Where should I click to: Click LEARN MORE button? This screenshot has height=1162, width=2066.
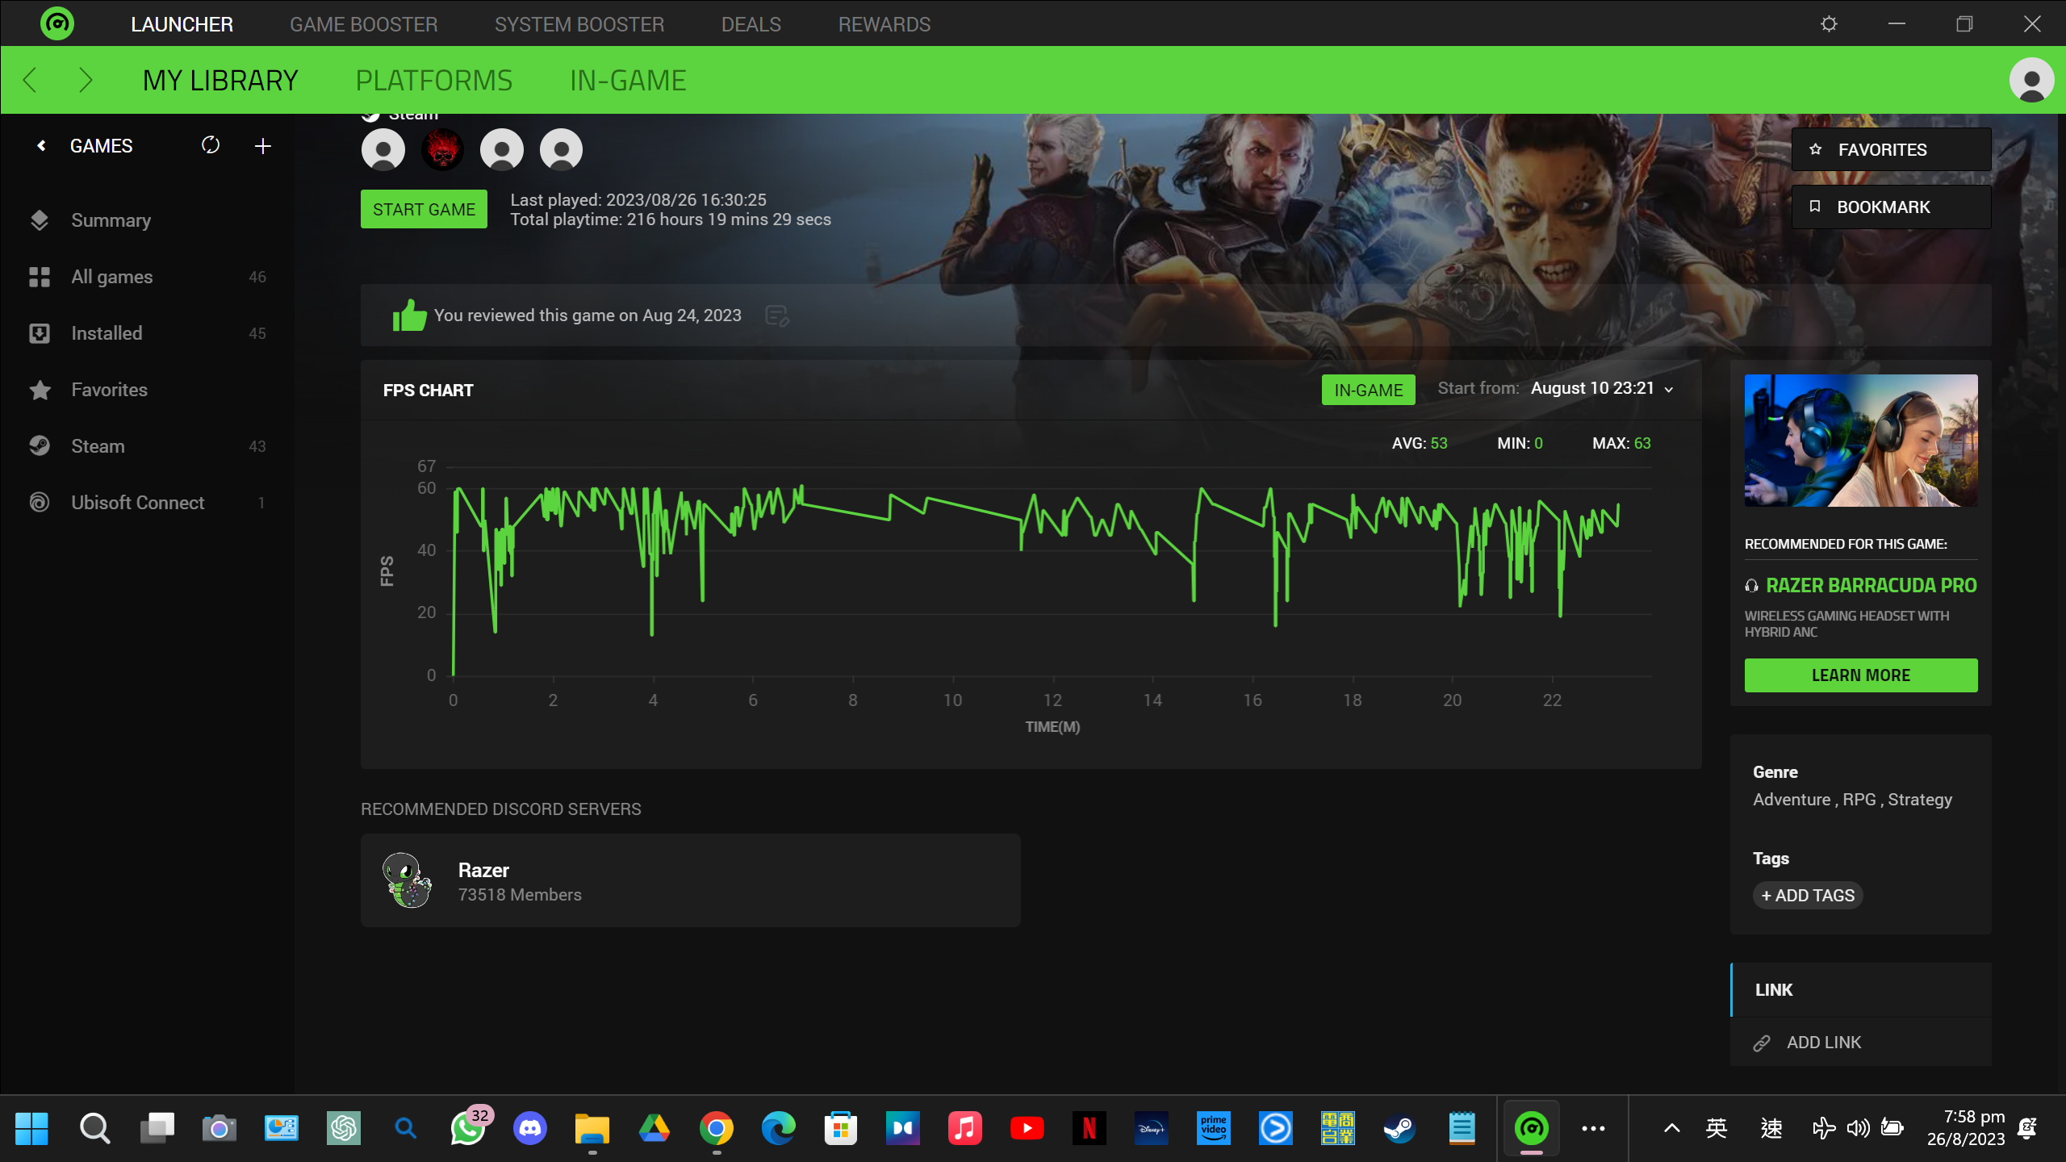pyautogui.click(x=1861, y=675)
